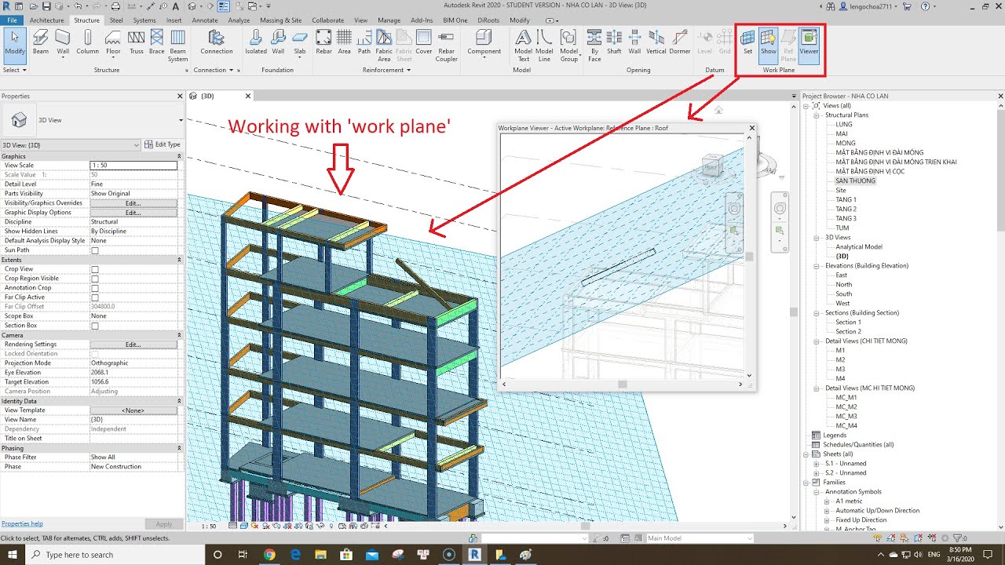Click the horizontal scrollbar in Workplane Viewer
The width and height of the screenshot is (1005, 565).
(623, 385)
